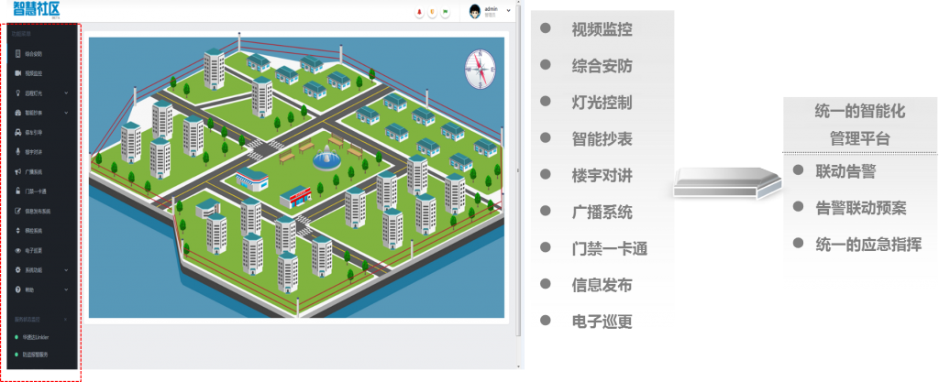
Task: Click the green flag icon in header
Action: 446,12
